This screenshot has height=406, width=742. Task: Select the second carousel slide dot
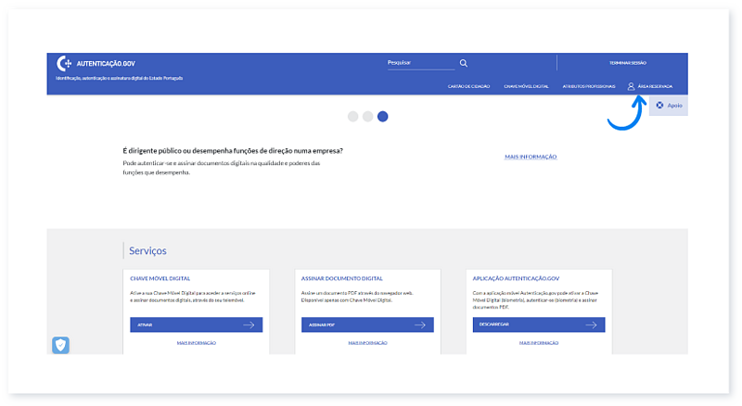tap(368, 117)
